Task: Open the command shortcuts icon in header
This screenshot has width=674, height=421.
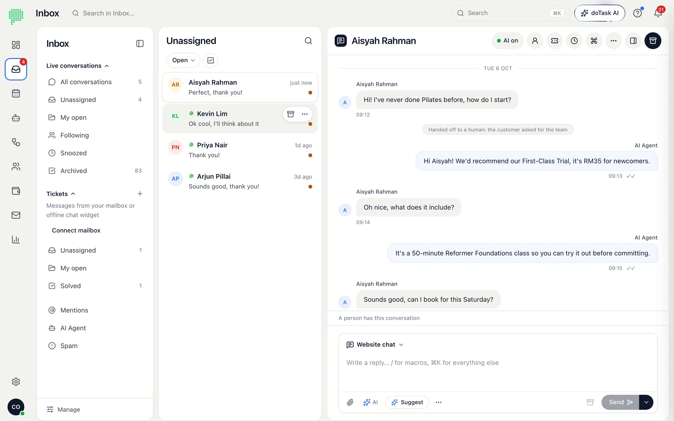Action: pyautogui.click(x=594, y=41)
